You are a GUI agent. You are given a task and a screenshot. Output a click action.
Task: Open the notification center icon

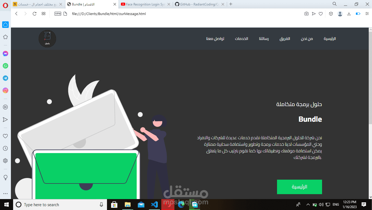click(x=364, y=205)
